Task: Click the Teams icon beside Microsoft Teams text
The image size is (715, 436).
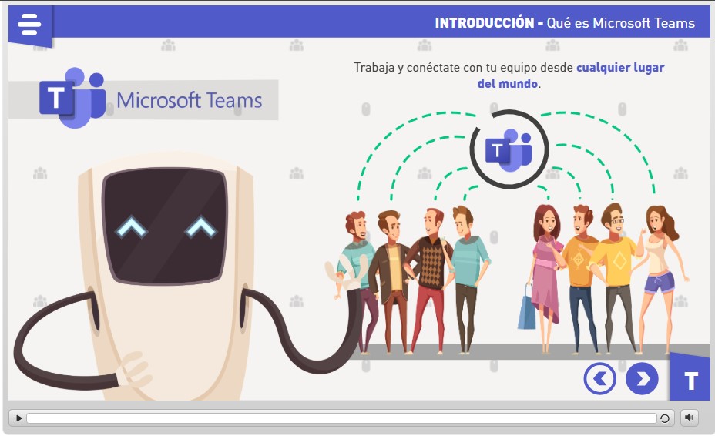Action: point(72,99)
